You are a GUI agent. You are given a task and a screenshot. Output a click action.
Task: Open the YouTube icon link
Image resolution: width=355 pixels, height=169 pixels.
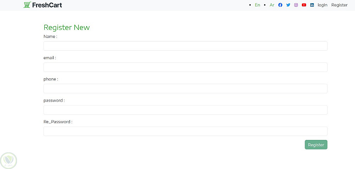coord(304,5)
